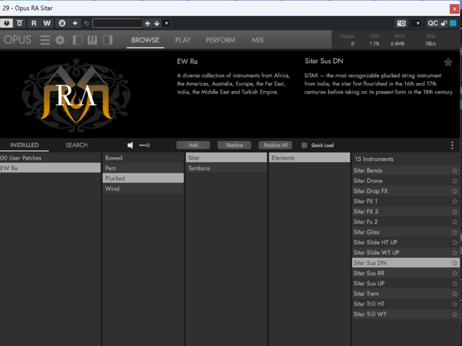This screenshot has width=462, height=346.
Task: Click the camera snapshot icon
Action: pyautogui.click(x=401, y=23)
